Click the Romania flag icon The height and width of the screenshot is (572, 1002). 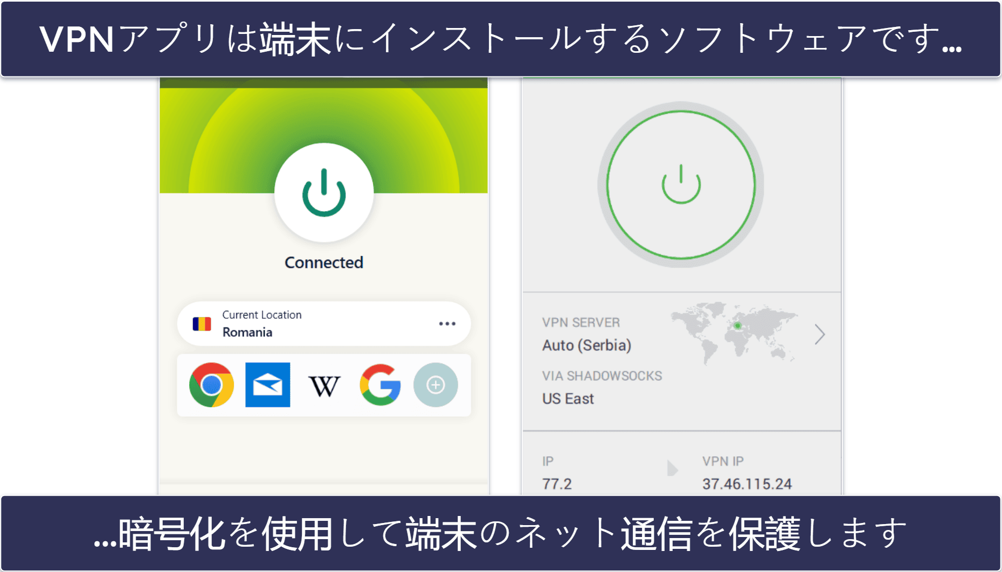202,324
